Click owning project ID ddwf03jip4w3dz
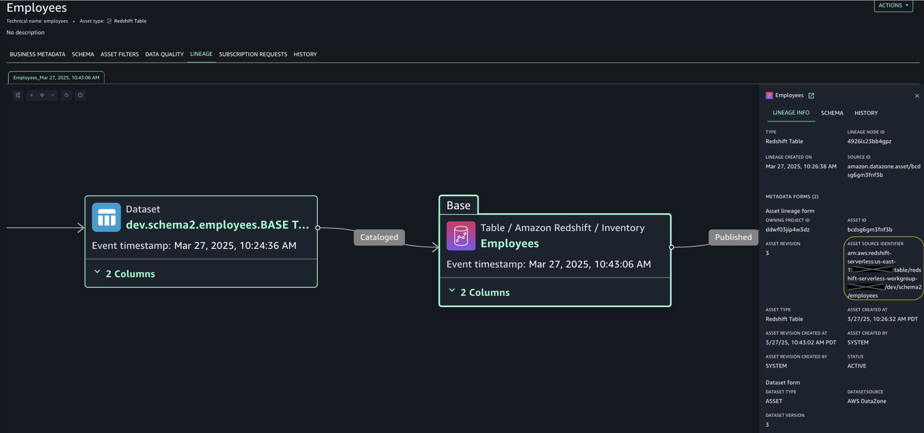The image size is (924, 433). coord(787,230)
